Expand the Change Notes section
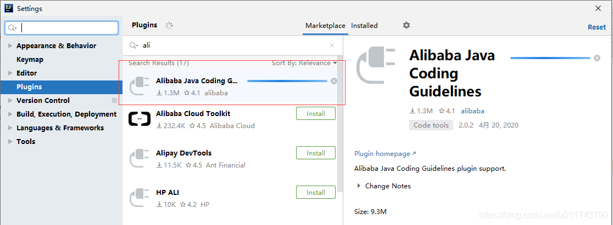Viewport: 613px width, 225px height. [x=359, y=186]
